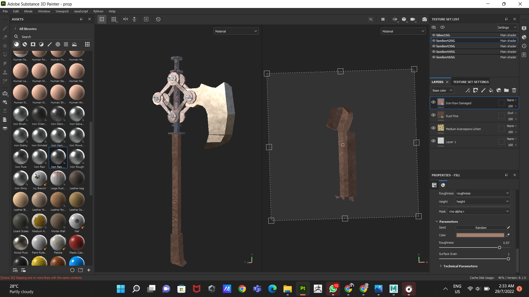Click the add fill layer bucket icon
529x297 pixels.
tap(491, 90)
